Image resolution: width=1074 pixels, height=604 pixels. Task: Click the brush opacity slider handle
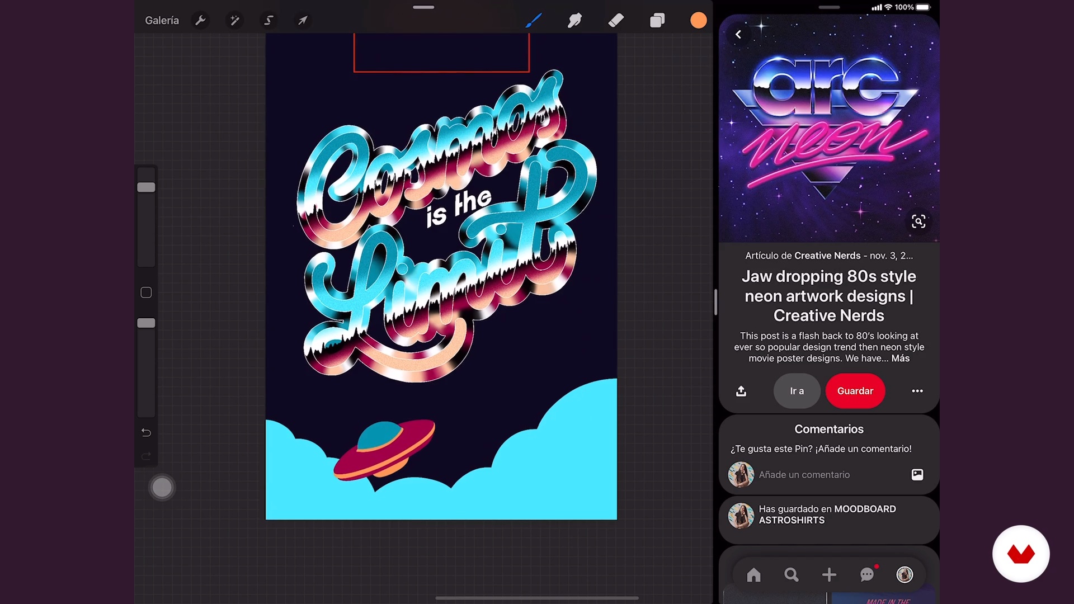coord(146,323)
